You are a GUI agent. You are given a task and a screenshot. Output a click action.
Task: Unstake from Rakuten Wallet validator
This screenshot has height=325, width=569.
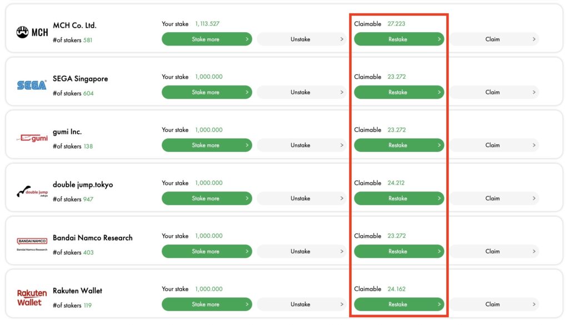302,304
